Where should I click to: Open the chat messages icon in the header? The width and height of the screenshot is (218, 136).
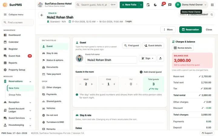click(170, 5)
